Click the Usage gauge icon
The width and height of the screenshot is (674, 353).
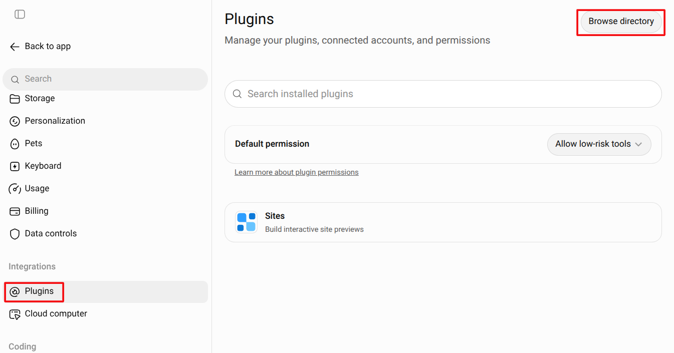15,189
